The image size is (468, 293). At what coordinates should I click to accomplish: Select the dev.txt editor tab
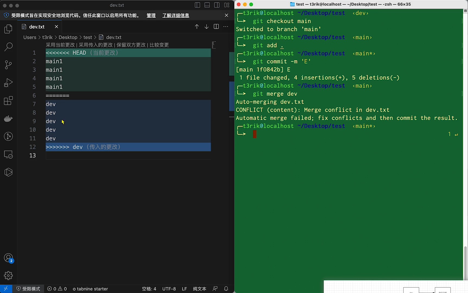coord(37,27)
